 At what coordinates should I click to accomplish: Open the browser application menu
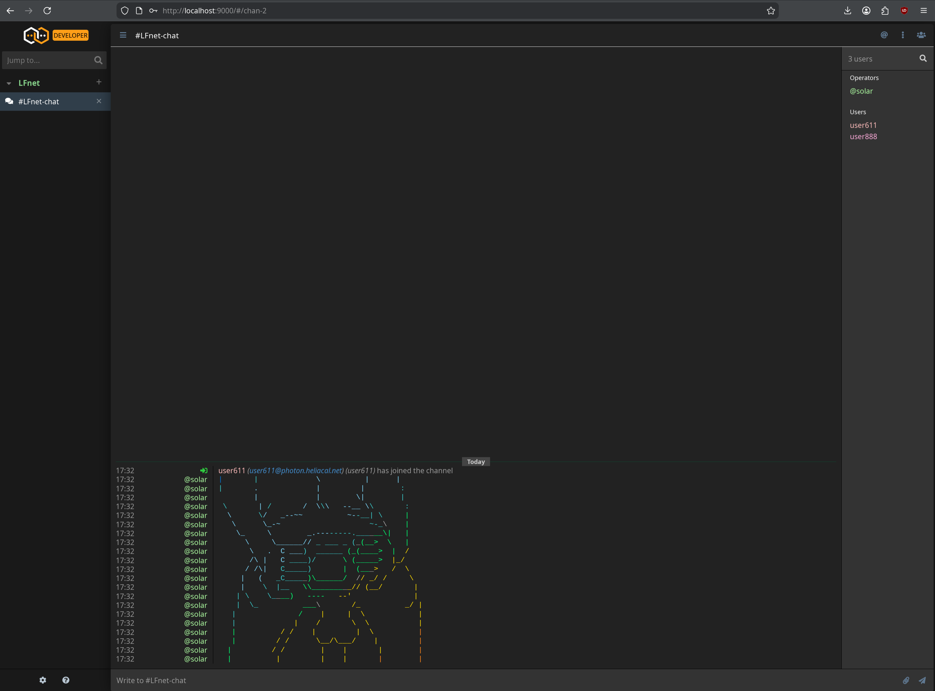click(x=924, y=11)
